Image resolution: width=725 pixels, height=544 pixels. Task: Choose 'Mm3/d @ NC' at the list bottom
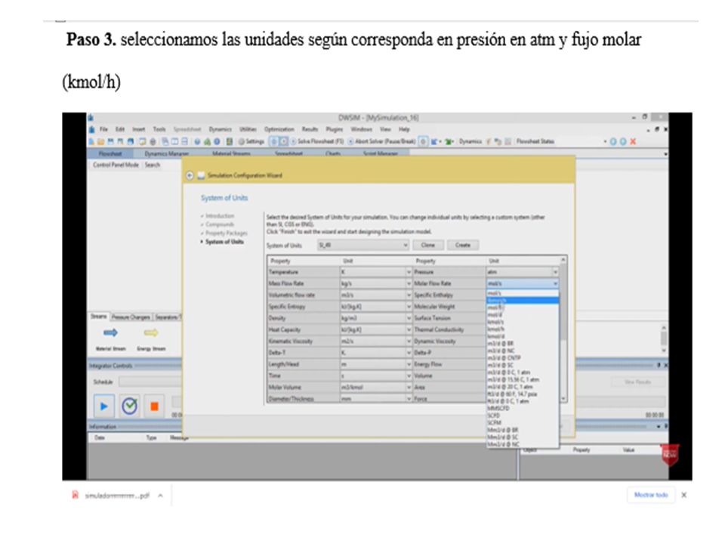point(523,444)
